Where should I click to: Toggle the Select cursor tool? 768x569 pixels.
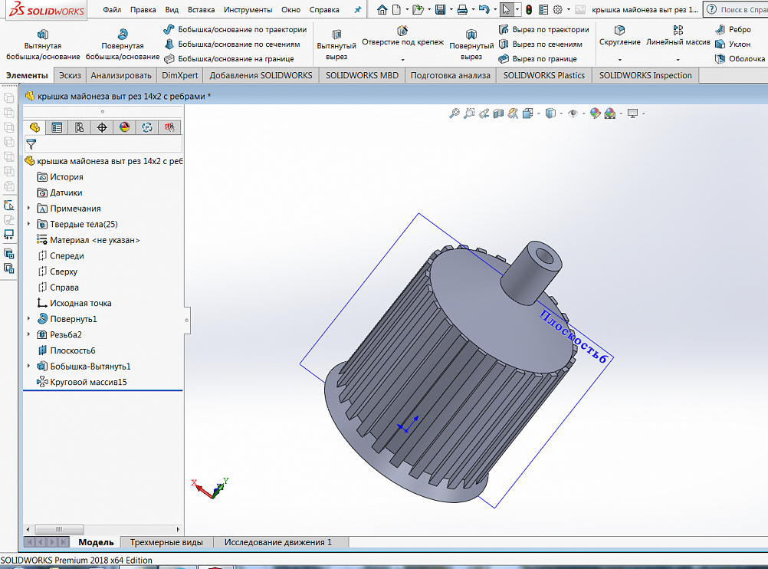505,10
